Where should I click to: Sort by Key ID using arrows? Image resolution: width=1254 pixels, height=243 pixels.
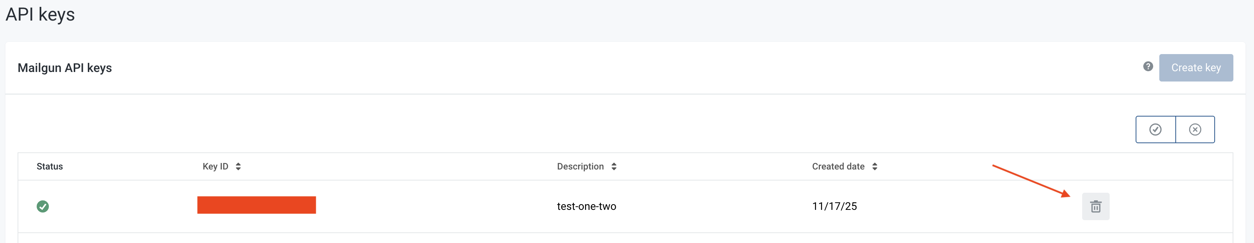pyautogui.click(x=238, y=167)
